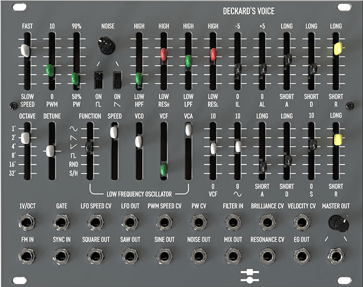Click the sine wave symbol on FUNCTION scale
The width and height of the screenshot is (363, 287).
click(x=74, y=129)
